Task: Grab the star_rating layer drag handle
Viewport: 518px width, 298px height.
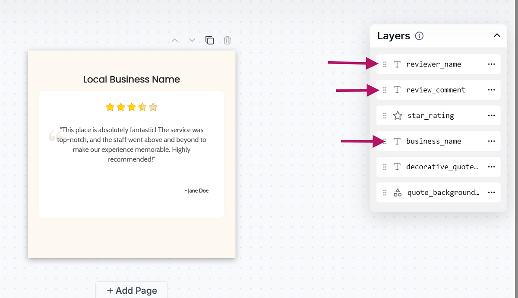Action: (x=385, y=116)
